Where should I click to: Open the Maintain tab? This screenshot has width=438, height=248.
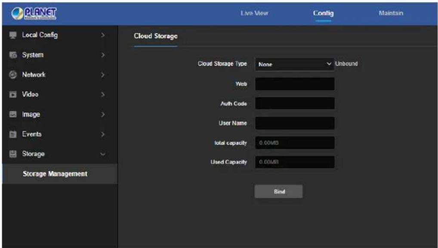(391, 13)
